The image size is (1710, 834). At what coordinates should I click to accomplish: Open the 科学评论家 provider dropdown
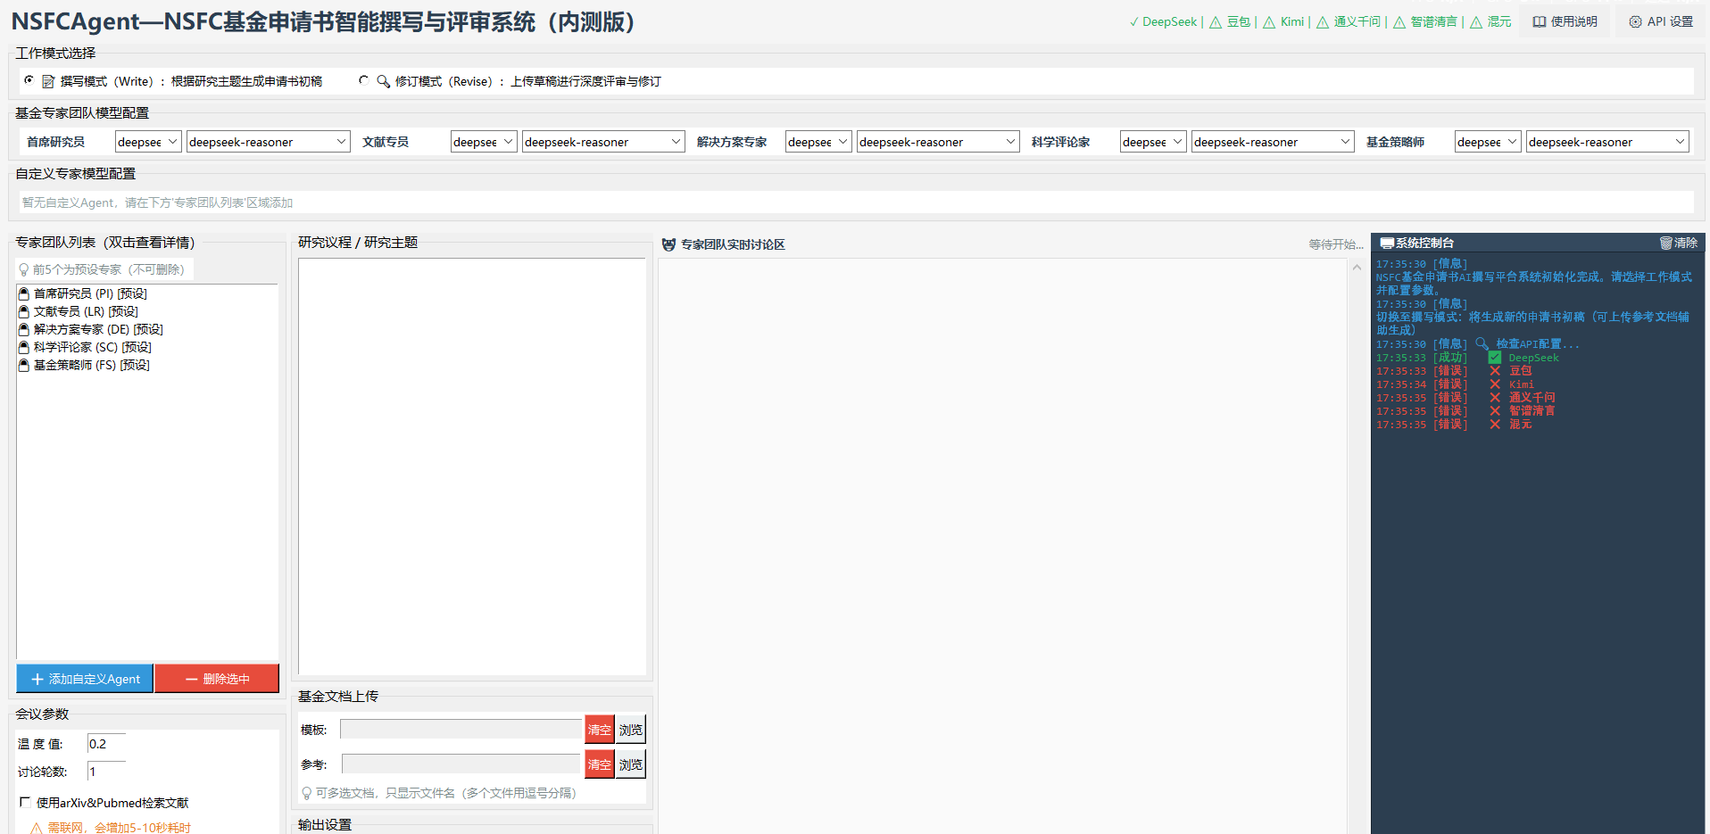(1152, 141)
